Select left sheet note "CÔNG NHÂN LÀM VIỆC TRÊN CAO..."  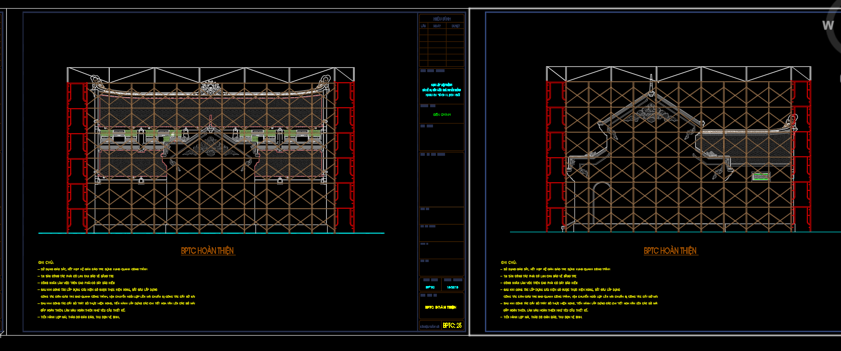pyautogui.click(x=76, y=283)
